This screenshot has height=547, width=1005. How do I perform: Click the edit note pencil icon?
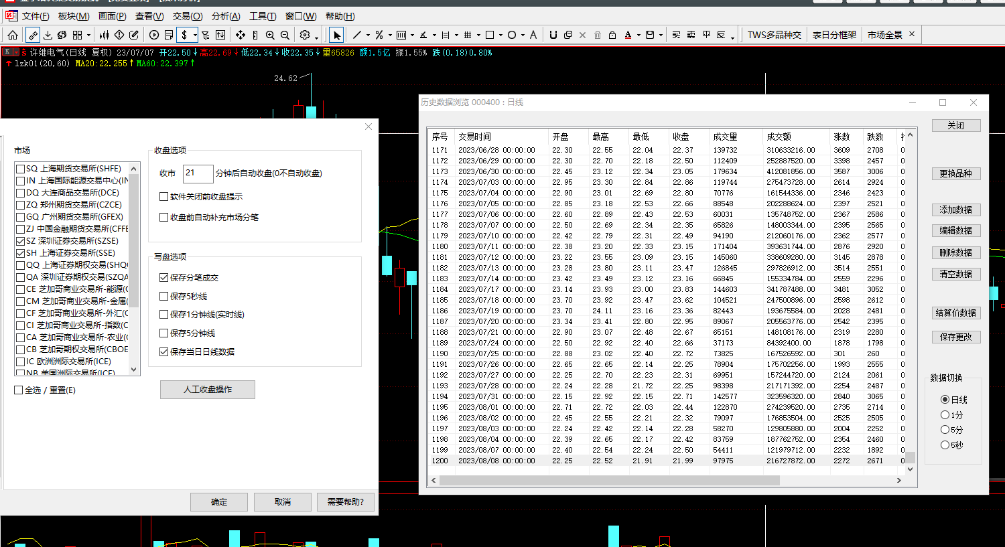(x=134, y=35)
